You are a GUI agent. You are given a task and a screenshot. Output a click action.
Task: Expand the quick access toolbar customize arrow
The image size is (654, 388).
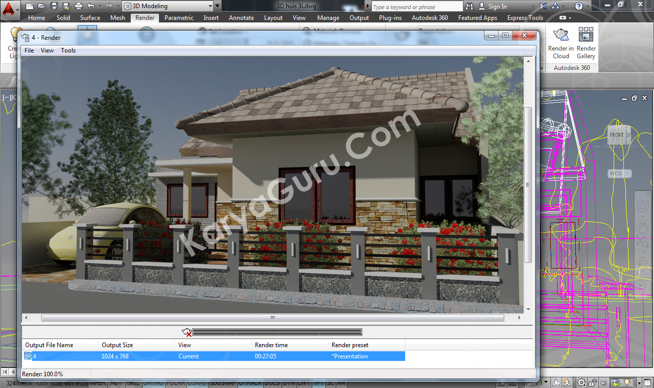pos(218,6)
